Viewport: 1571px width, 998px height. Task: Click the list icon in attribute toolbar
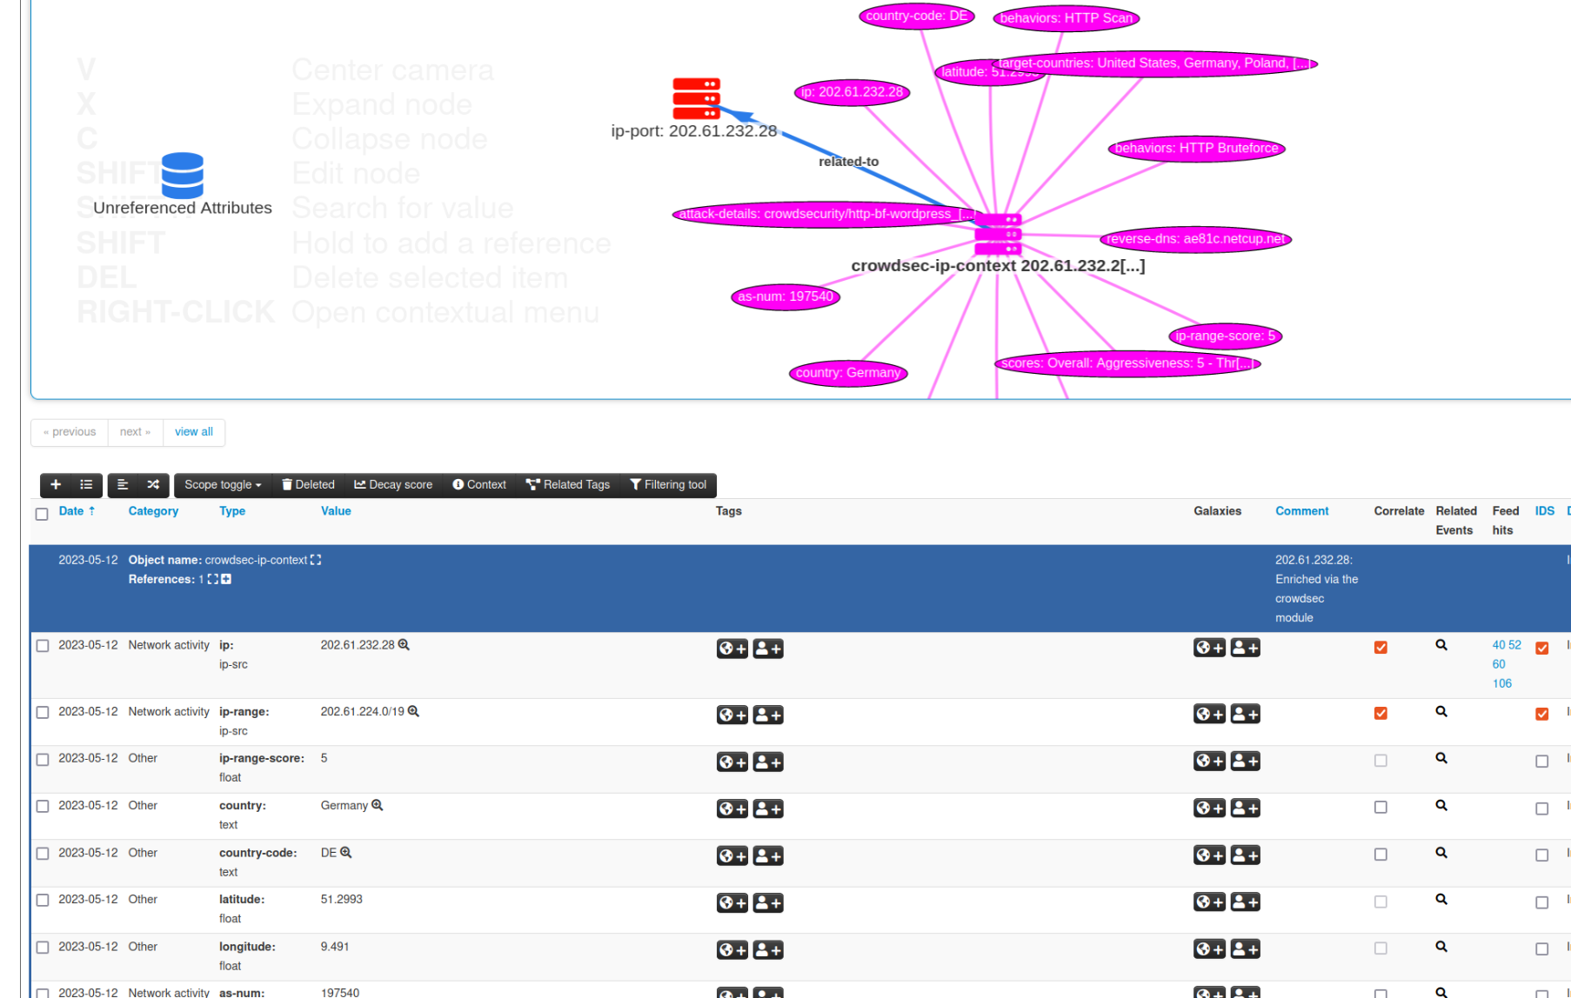click(x=86, y=485)
